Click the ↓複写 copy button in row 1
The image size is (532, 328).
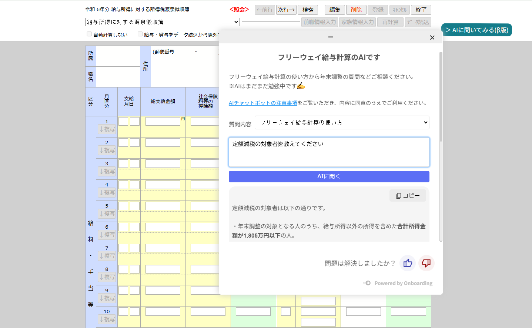click(107, 129)
